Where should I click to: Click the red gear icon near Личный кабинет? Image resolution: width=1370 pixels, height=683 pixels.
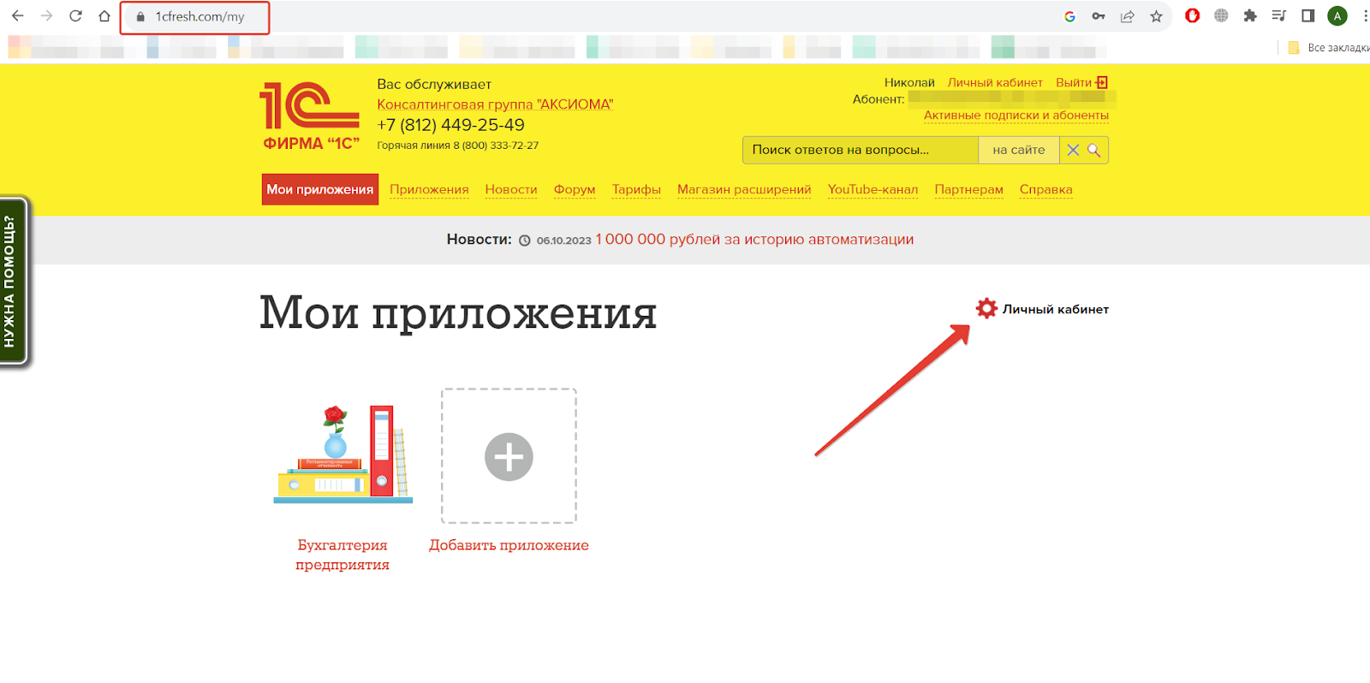pos(986,309)
